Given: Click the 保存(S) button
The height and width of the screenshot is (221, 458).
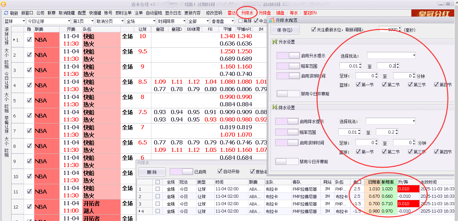Looking at the screenshot, I should click(x=284, y=30).
